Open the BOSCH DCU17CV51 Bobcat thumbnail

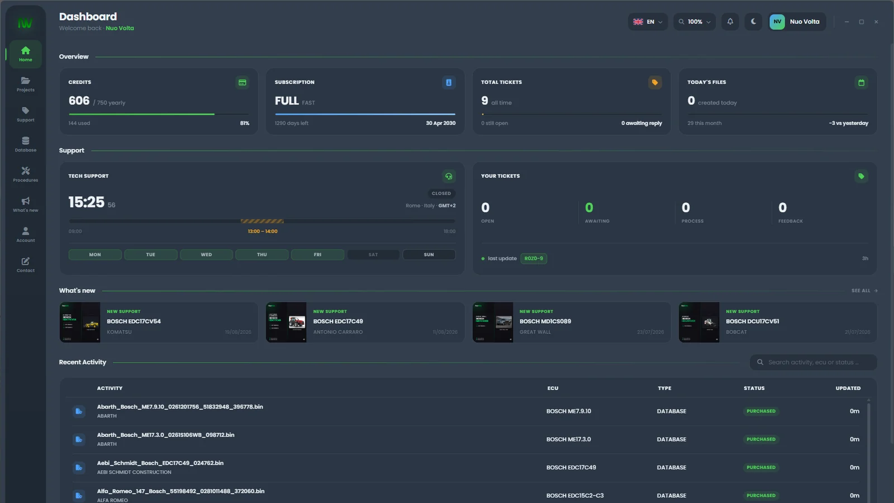click(x=699, y=322)
